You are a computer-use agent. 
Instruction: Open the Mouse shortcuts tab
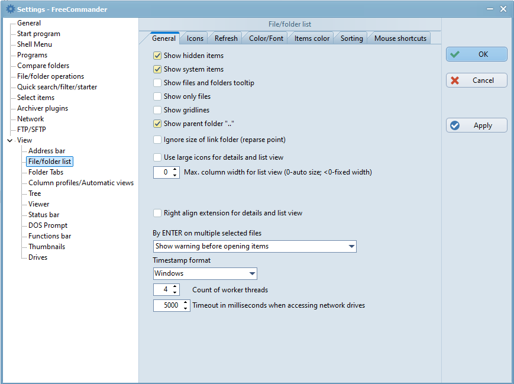[x=400, y=38]
